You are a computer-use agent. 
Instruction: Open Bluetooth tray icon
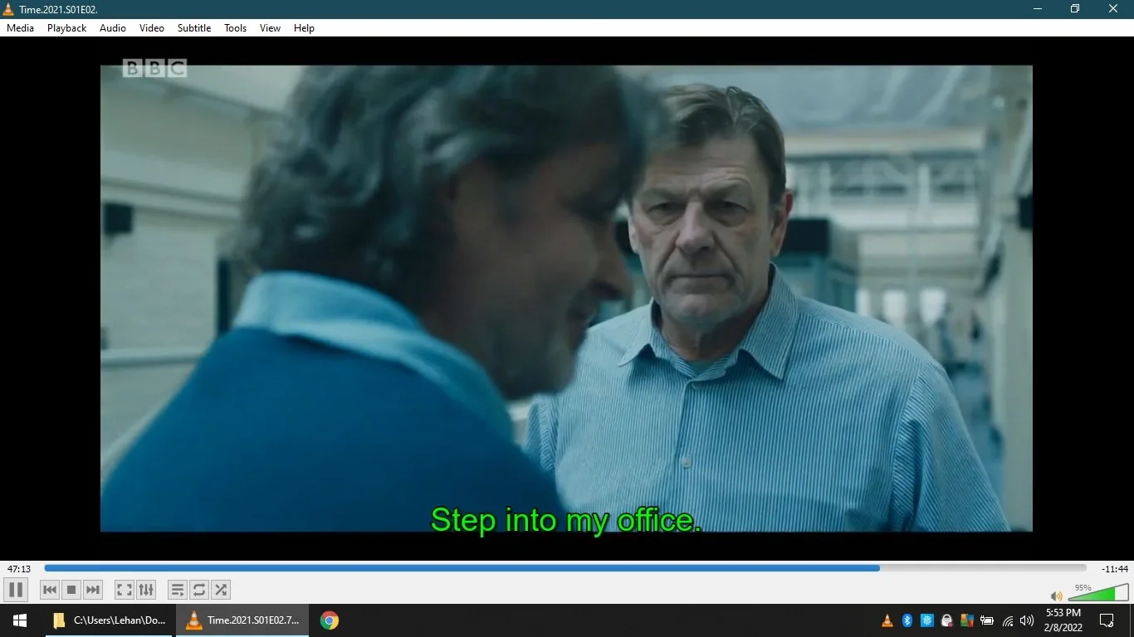click(x=907, y=620)
